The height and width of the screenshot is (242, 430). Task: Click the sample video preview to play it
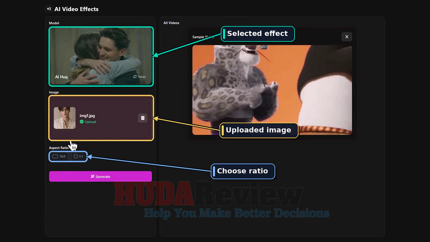(x=272, y=90)
